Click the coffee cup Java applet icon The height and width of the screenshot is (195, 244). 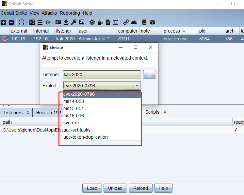tap(100, 22)
